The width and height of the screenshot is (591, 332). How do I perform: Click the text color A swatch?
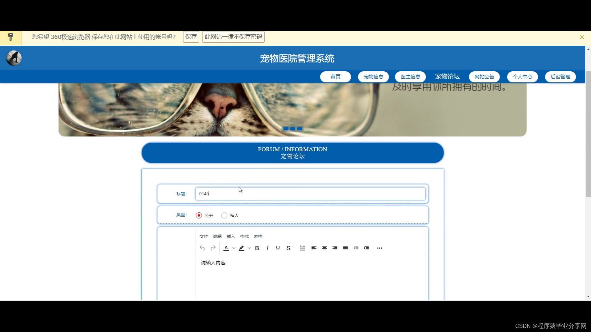[226, 248]
